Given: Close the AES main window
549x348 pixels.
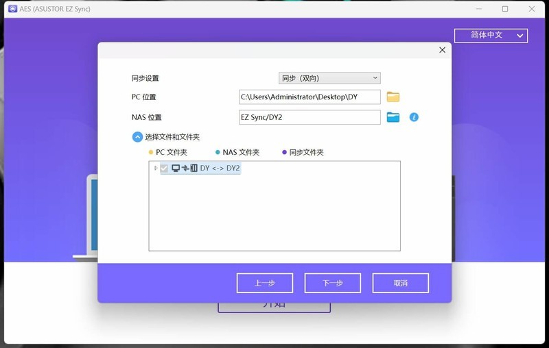Looking at the screenshot, I should (x=532, y=9).
